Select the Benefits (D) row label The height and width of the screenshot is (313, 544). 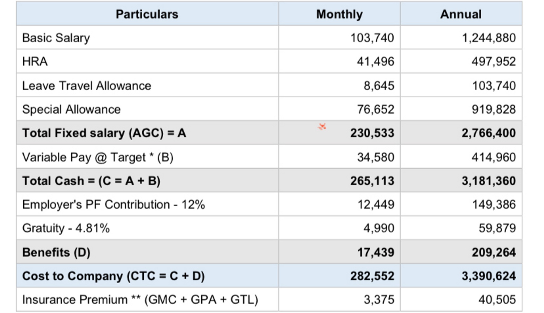(56, 252)
